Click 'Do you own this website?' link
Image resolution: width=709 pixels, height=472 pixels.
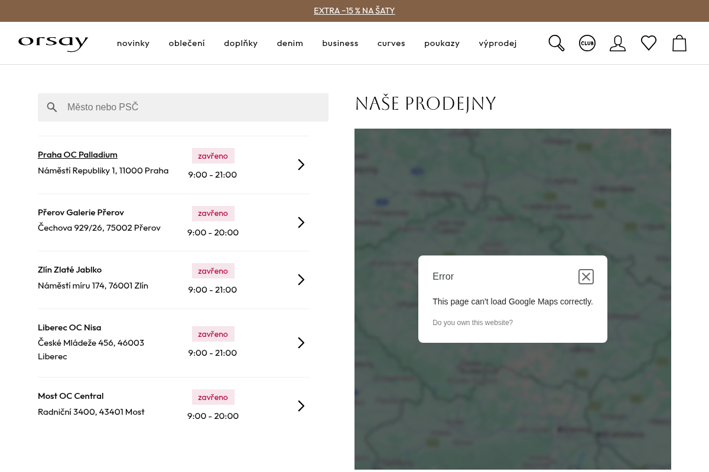pos(473,323)
